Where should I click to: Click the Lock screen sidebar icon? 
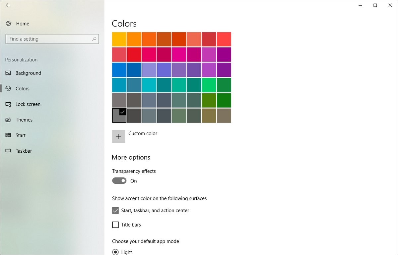8,104
